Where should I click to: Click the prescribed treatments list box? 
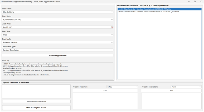coord(105,101)
